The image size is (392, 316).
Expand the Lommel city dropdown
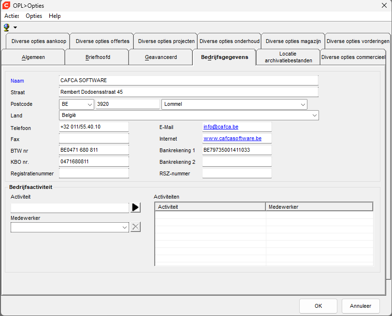(303, 105)
